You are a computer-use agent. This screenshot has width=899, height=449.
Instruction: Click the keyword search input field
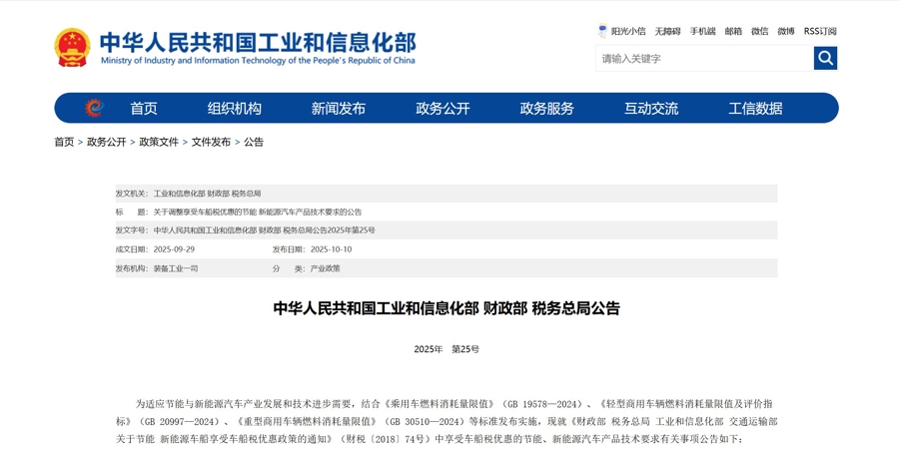tap(704, 58)
